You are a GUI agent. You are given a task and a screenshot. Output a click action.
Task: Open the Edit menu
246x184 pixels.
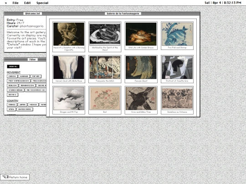click(27, 3)
